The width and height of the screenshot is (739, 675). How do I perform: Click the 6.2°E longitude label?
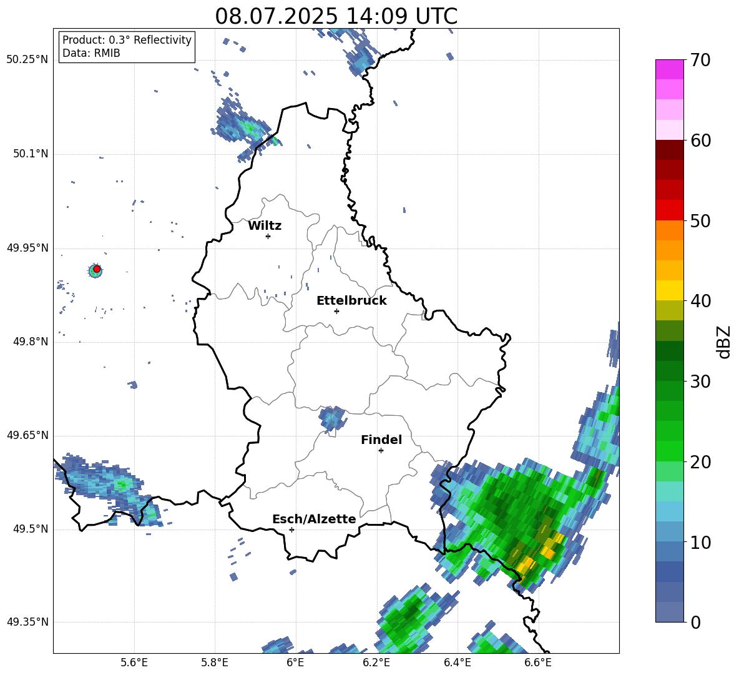point(376,663)
